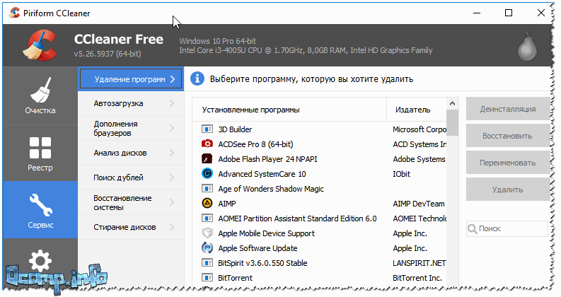Select Advanced SystemCare 10 entry
This screenshot has height=297, width=561.
pos(262,174)
